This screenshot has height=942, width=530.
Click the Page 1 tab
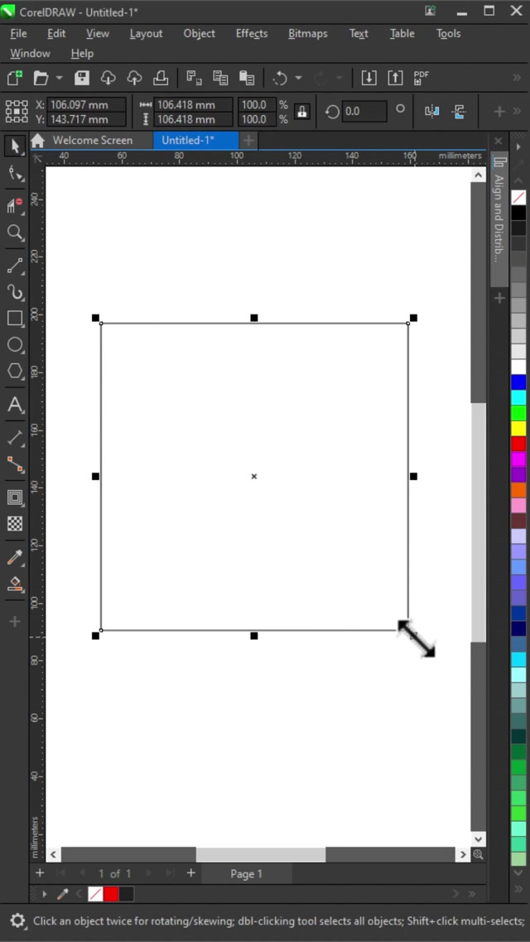click(246, 873)
